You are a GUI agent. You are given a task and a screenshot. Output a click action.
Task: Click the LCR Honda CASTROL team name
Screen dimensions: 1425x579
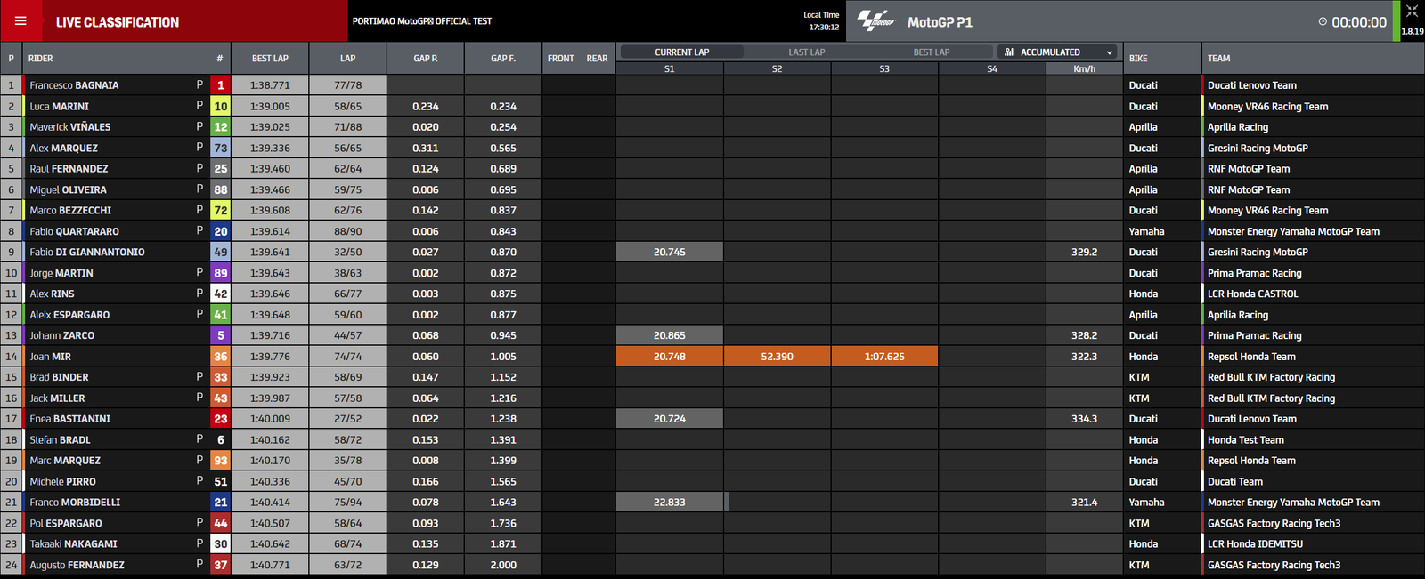pyautogui.click(x=1253, y=294)
